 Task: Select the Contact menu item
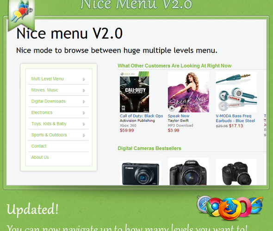tap(58, 146)
